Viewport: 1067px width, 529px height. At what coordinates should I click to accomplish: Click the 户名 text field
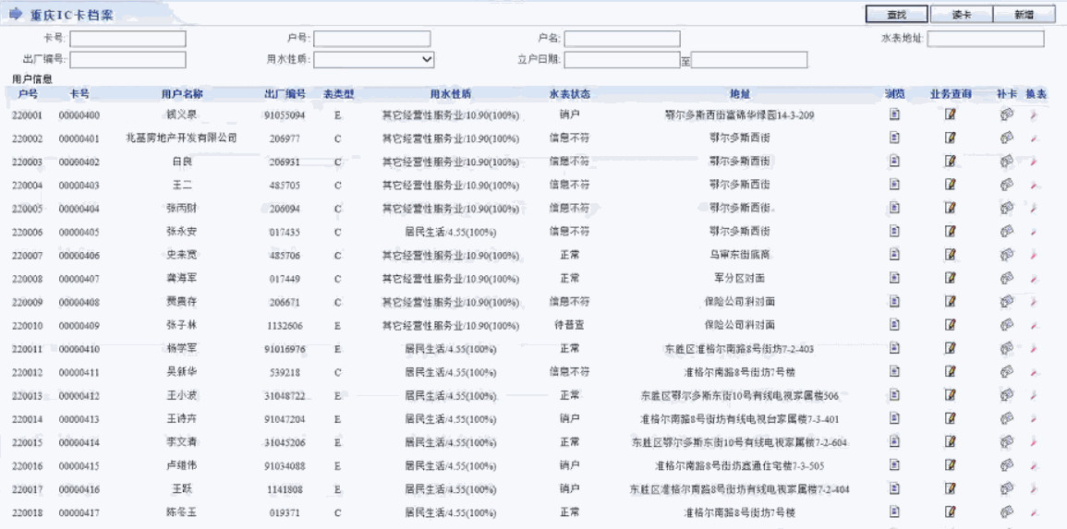(x=622, y=39)
